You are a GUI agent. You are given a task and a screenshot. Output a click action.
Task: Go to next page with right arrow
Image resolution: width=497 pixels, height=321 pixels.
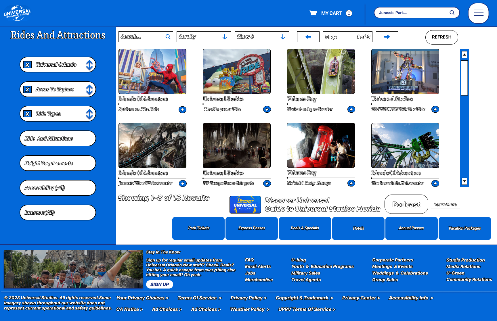click(387, 37)
